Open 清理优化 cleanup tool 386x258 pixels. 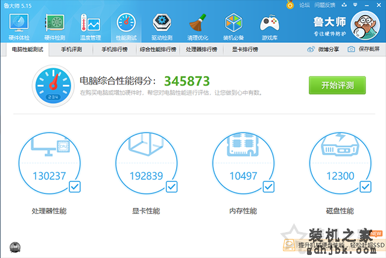click(x=198, y=27)
